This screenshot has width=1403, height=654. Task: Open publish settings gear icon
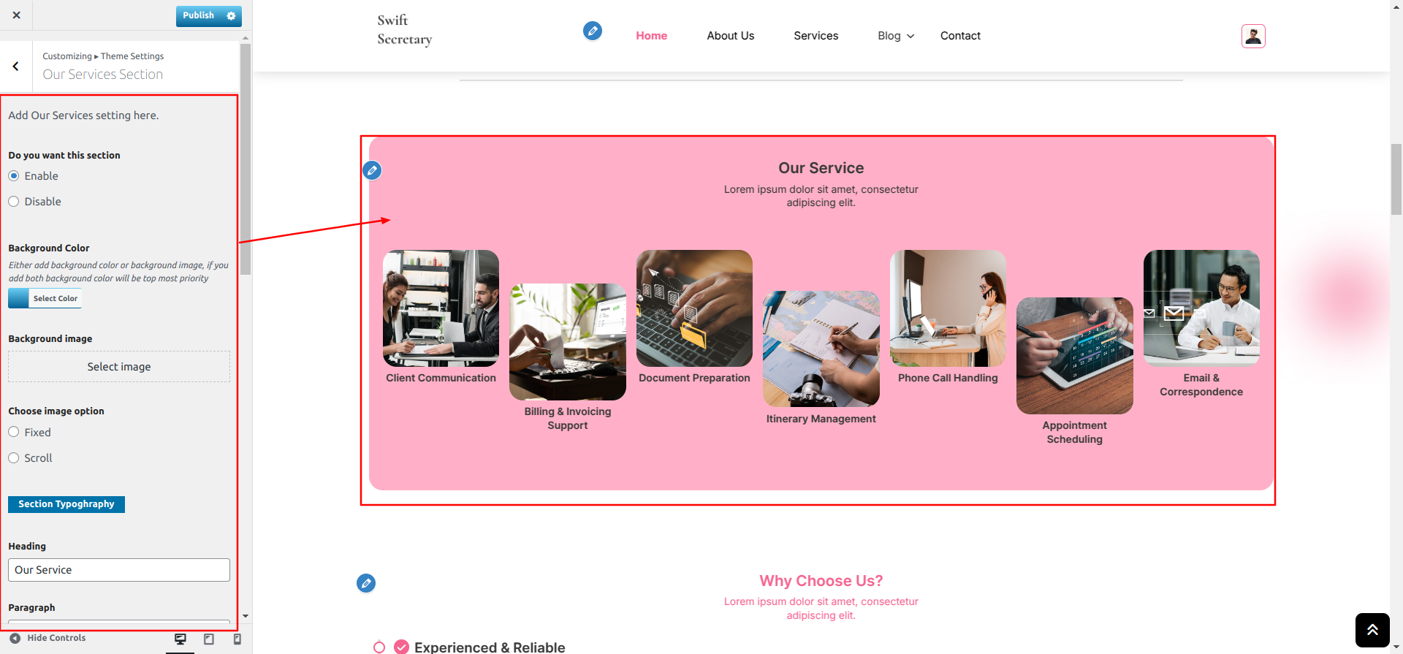coord(231,15)
